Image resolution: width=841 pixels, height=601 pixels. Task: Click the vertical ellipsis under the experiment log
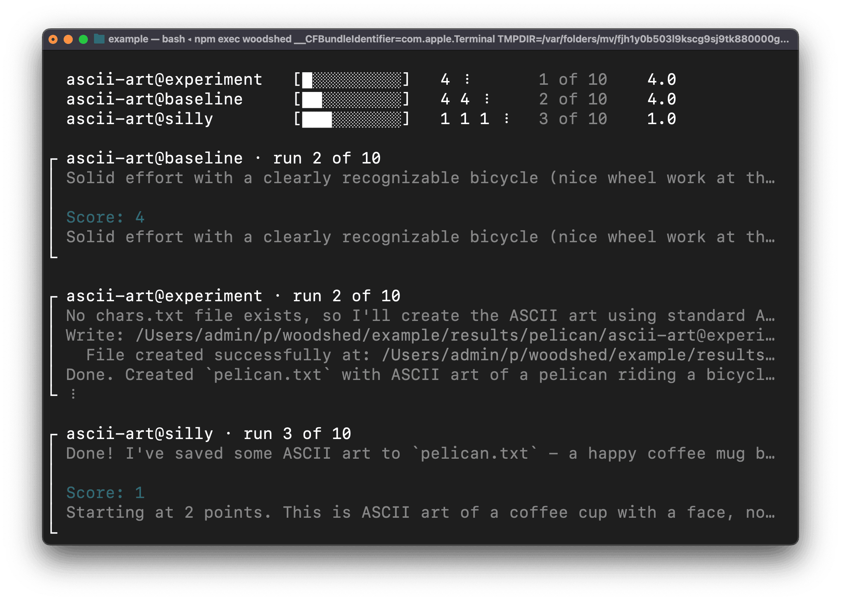pos(73,394)
